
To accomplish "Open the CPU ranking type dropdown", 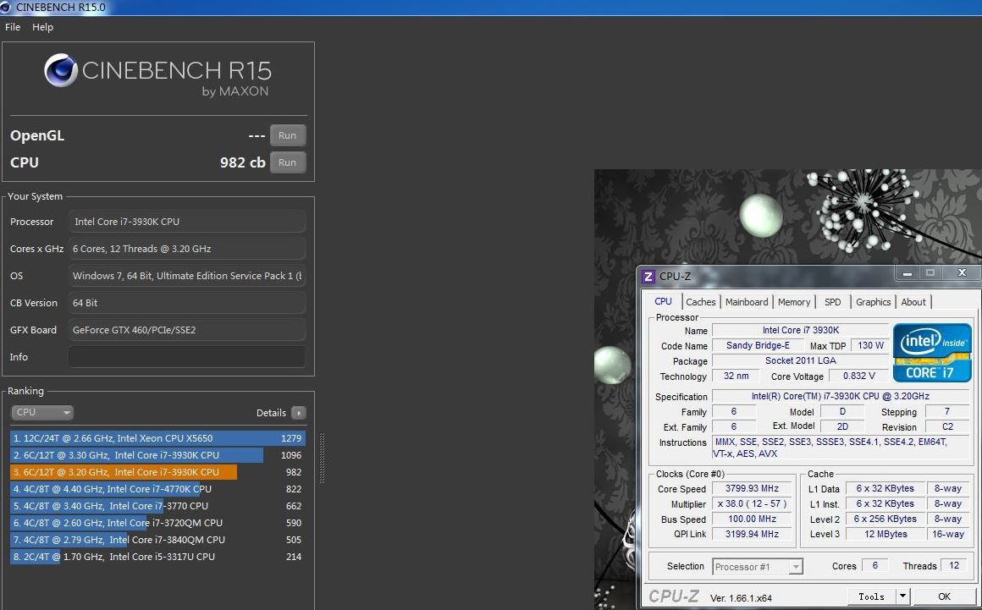I will click(42, 413).
